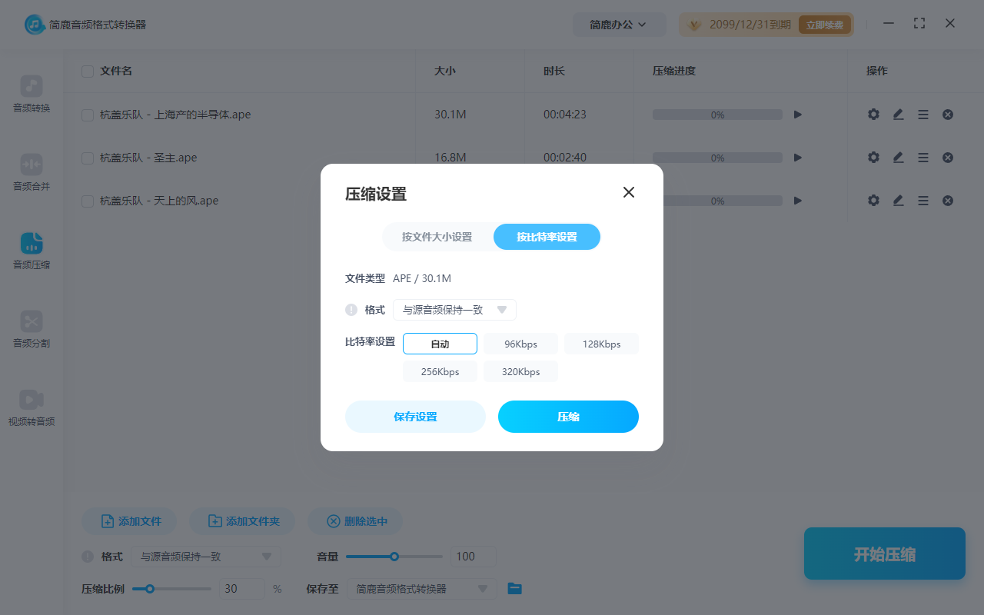Open settings gear for 圣主.ape
The image size is (984, 615).
(873, 158)
